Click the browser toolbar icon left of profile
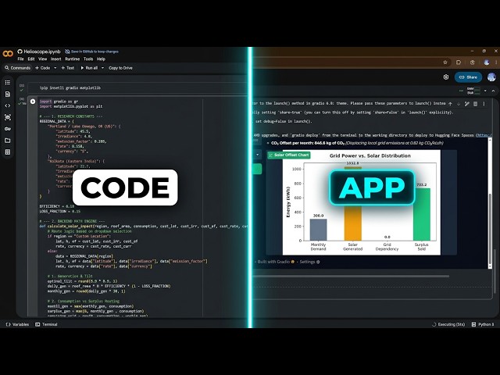 [473, 62]
